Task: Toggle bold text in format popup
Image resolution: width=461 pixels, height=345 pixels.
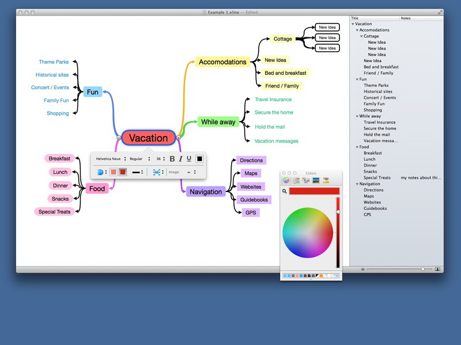Action: tap(172, 159)
